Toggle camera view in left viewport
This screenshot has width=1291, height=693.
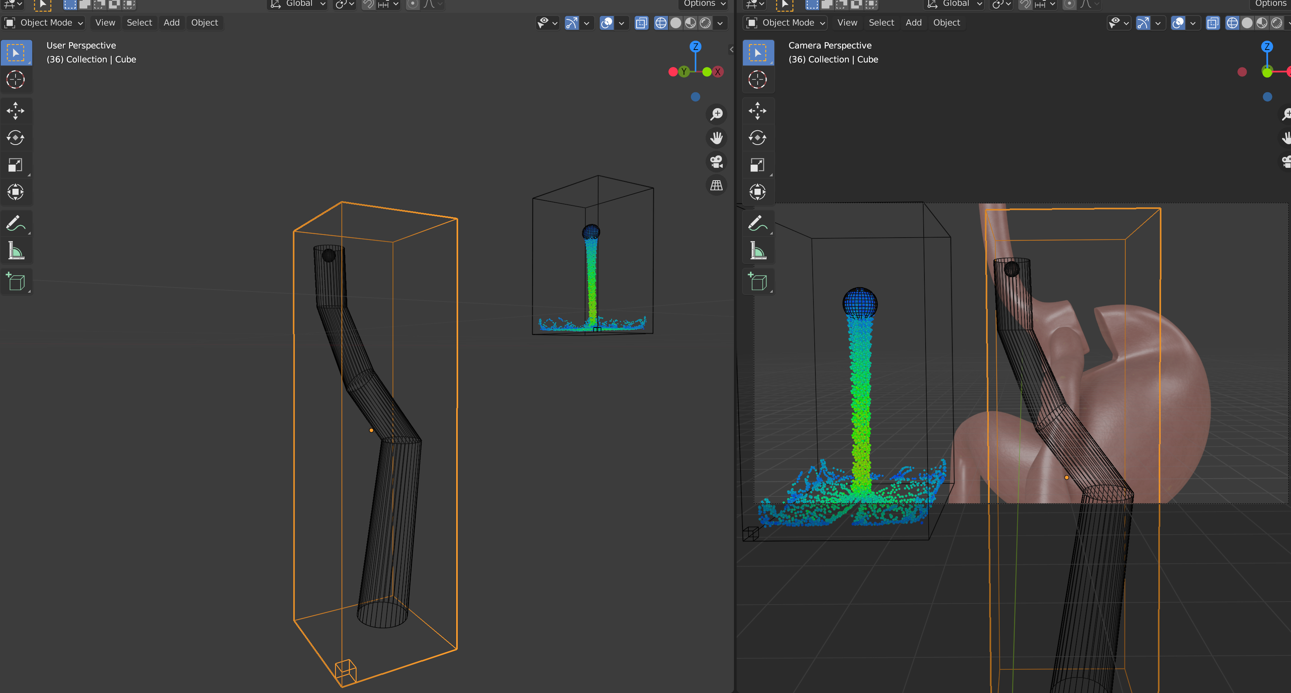(x=716, y=162)
